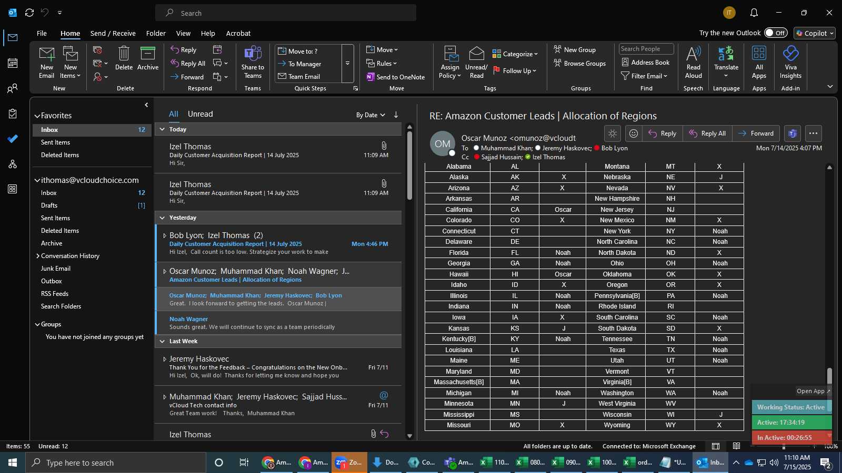Click the All Apps icon
Screen dimensions: 842x473
(759, 62)
